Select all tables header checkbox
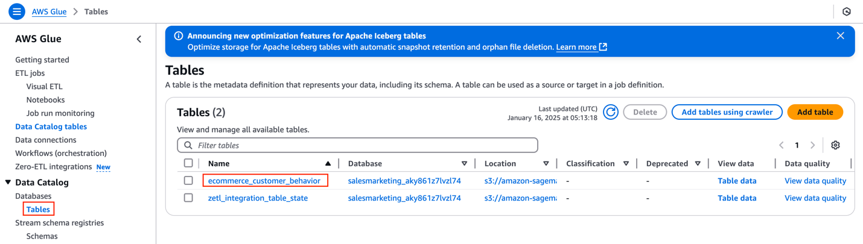The image size is (863, 244). (188, 163)
